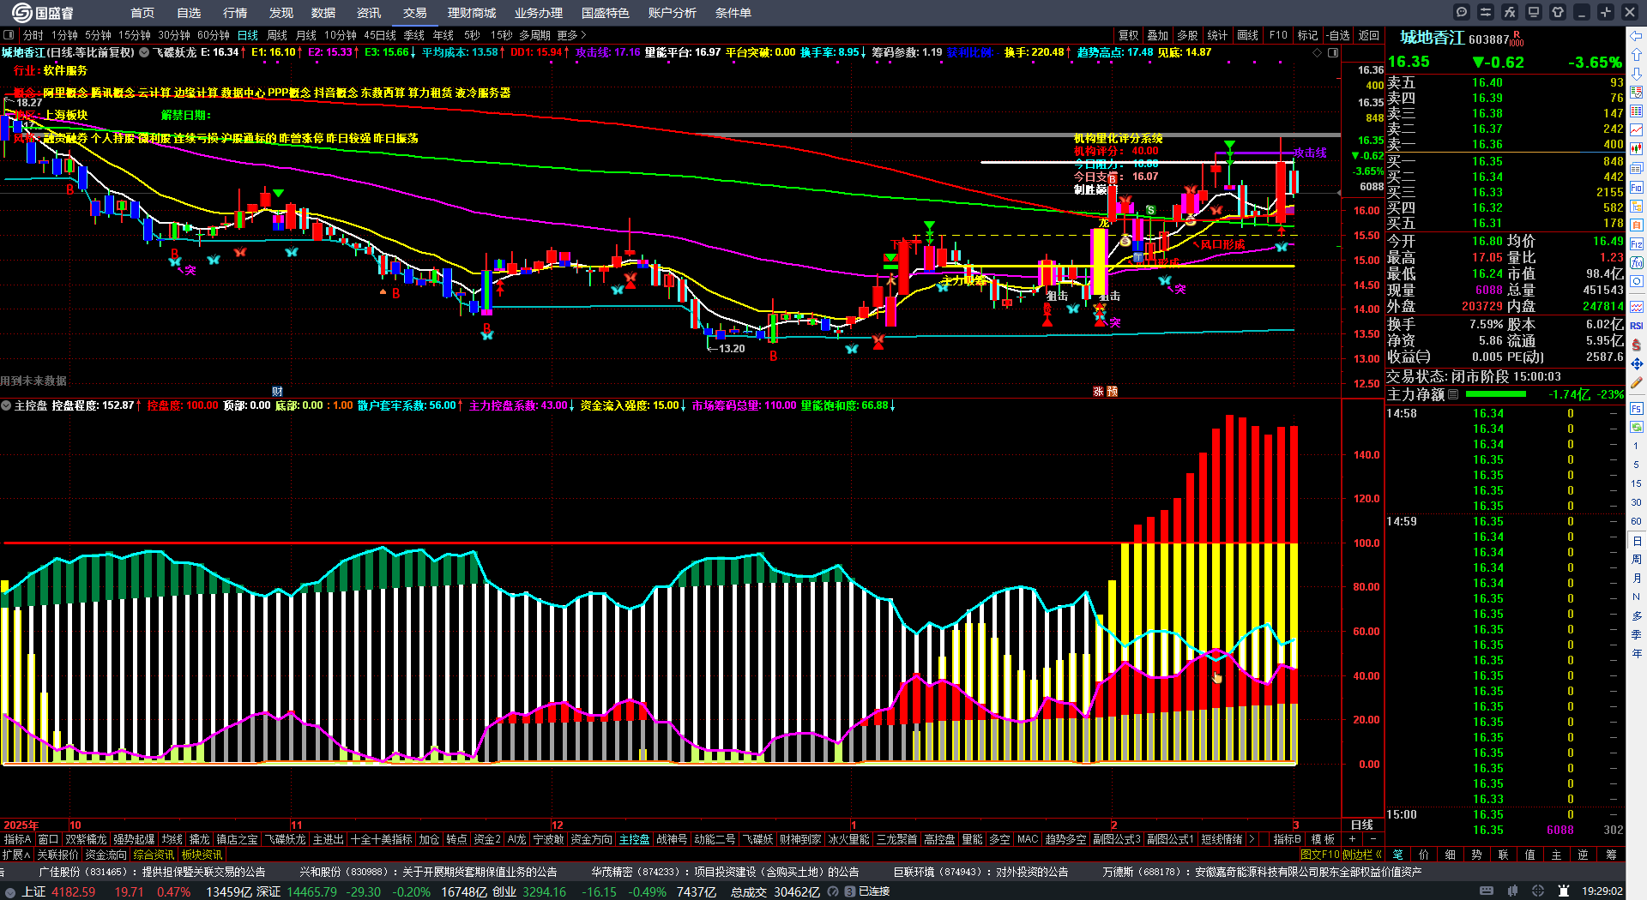Switch to 月线 monthly period
This screenshot has width=1647, height=900.
tap(306, 35)
